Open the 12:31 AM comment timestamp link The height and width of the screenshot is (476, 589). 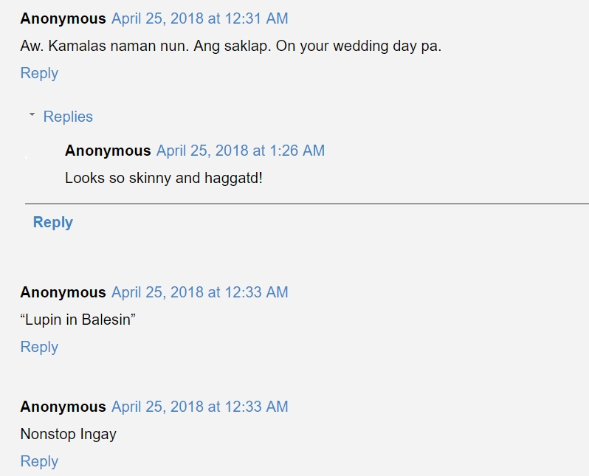pos(200,18)
